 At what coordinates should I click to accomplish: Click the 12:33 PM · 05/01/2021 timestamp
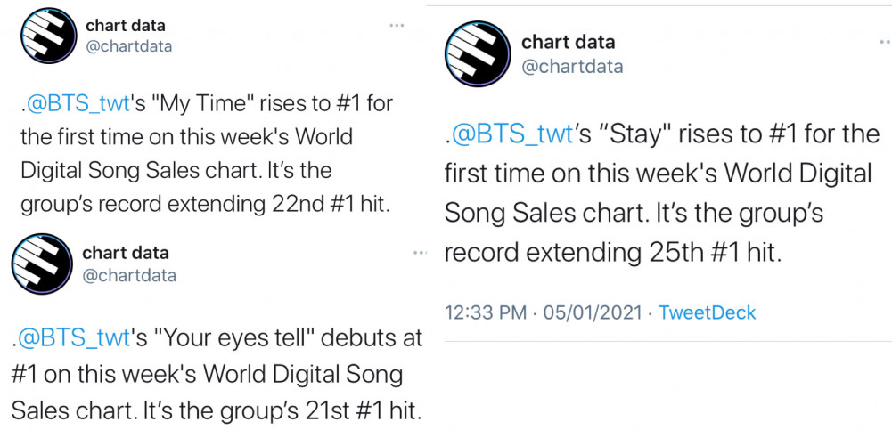[544, 312]
